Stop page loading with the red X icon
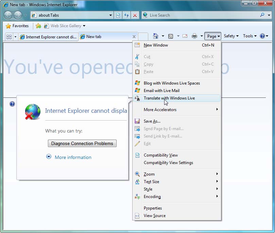 point(135,15)
